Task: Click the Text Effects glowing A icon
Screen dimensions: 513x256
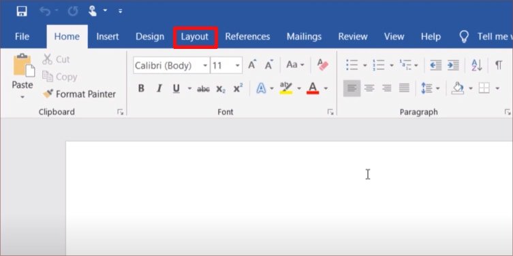Action: [261, 88]
